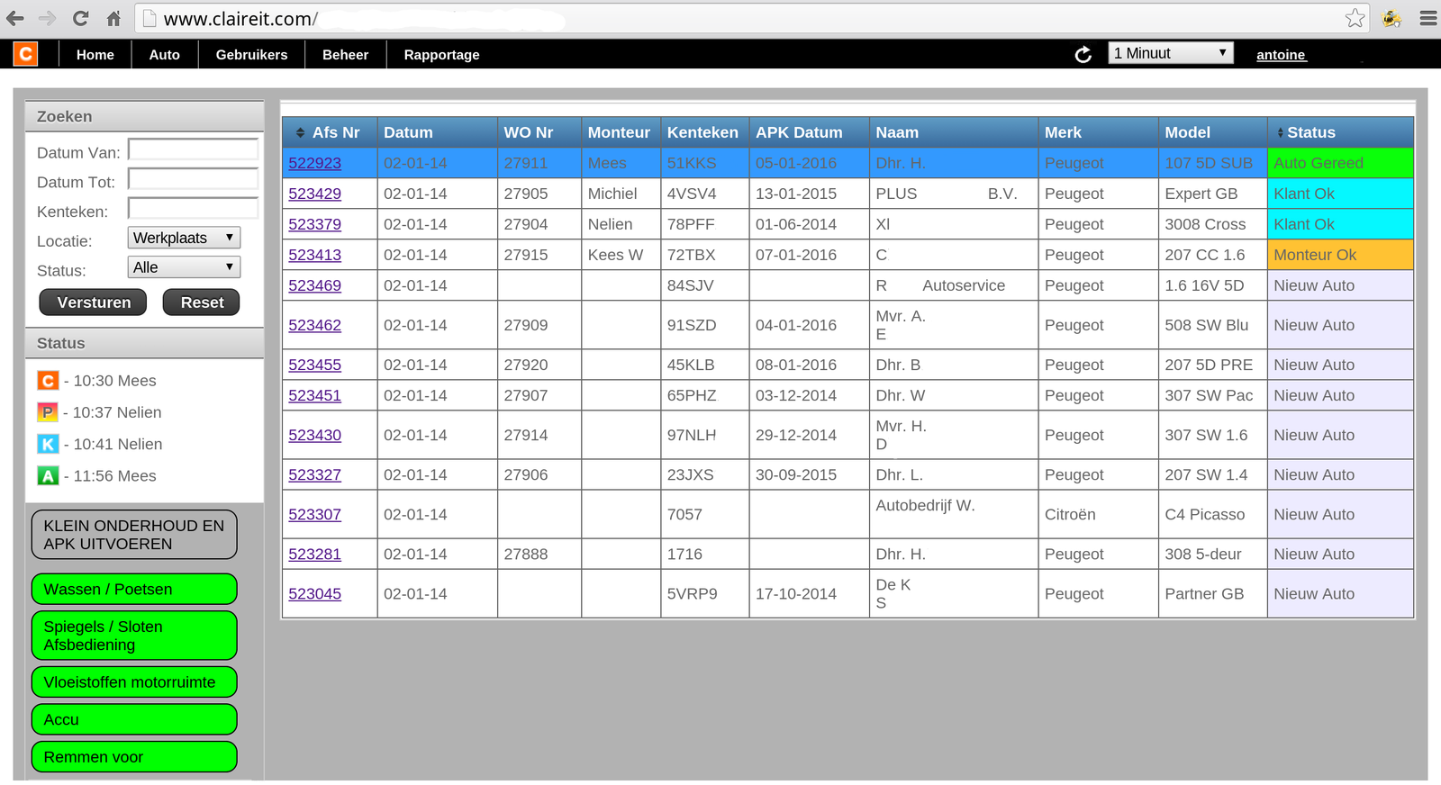Click the blue K status icon
Screen dimensions: 1441x785
click(48, 444)
